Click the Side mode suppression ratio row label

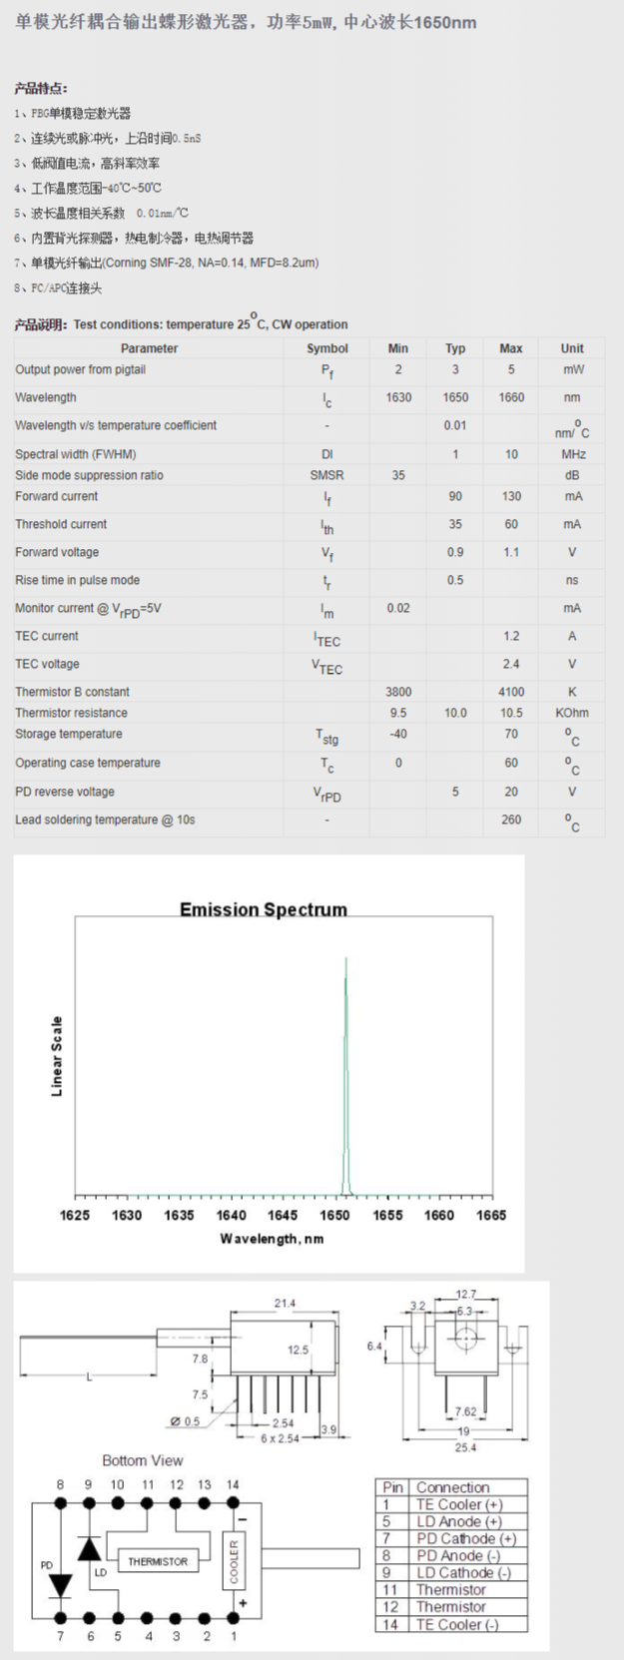(89, 475)
